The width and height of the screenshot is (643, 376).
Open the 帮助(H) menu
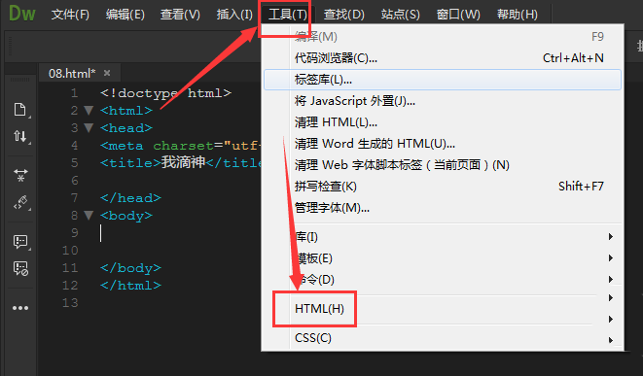[x=518, y=15]
